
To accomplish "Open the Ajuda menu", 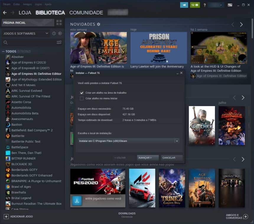I will pos(48,4).
